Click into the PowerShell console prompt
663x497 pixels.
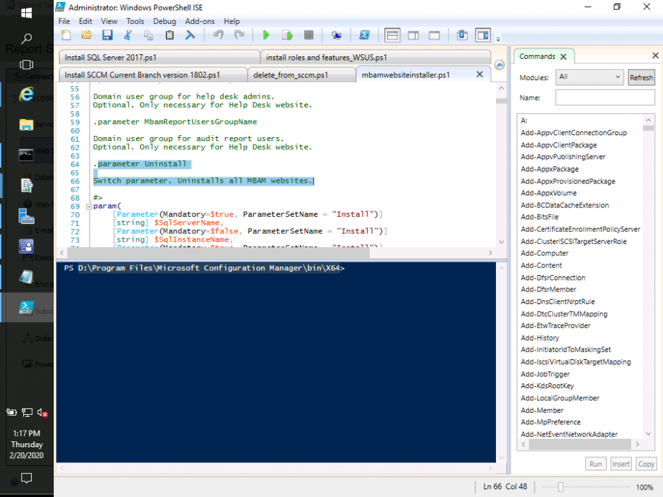point(276,362)
